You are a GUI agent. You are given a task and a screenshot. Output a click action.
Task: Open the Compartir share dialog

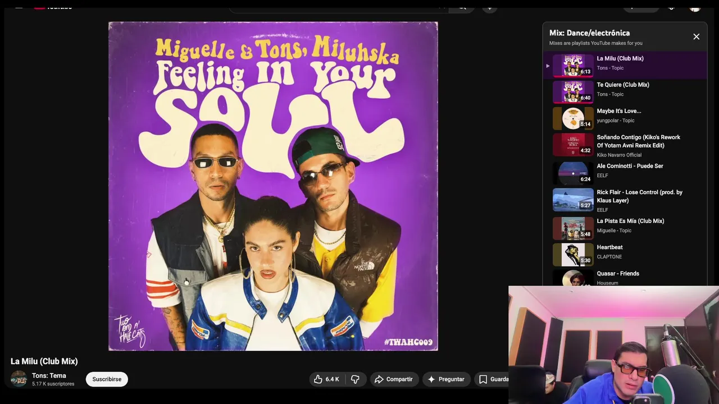click(394, 379)
